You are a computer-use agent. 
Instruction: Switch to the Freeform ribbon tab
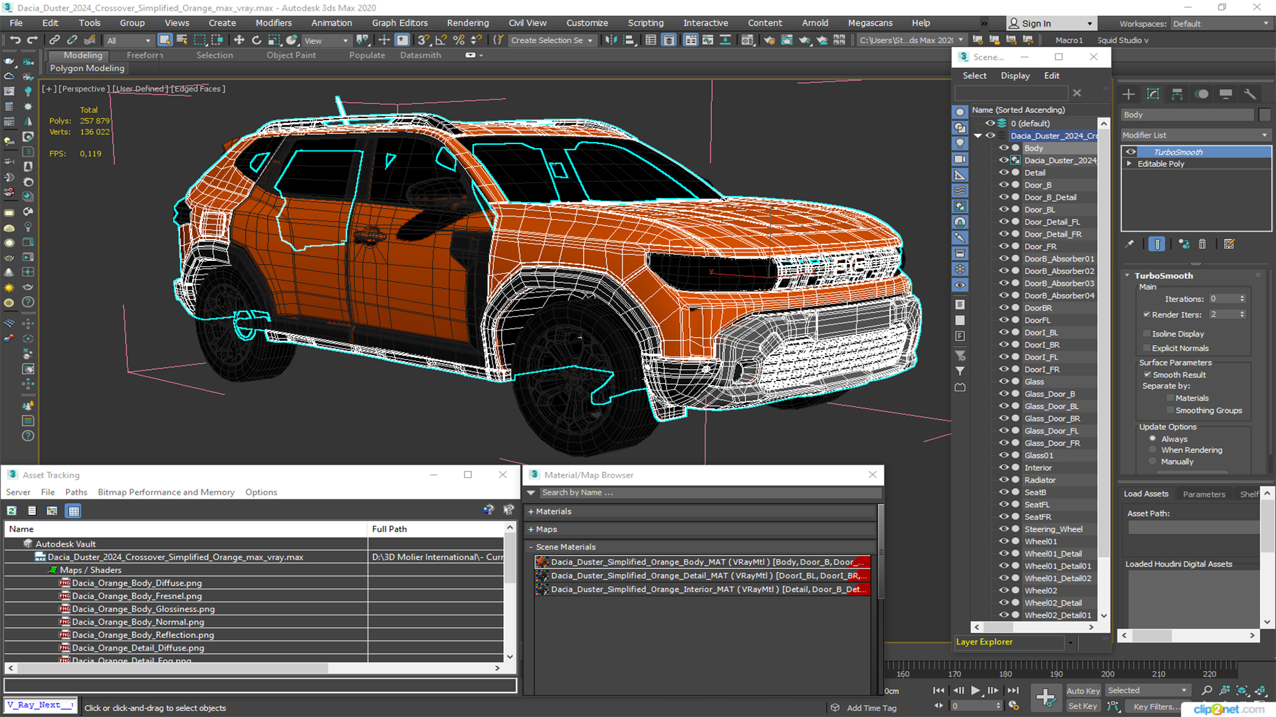point(145,55)
